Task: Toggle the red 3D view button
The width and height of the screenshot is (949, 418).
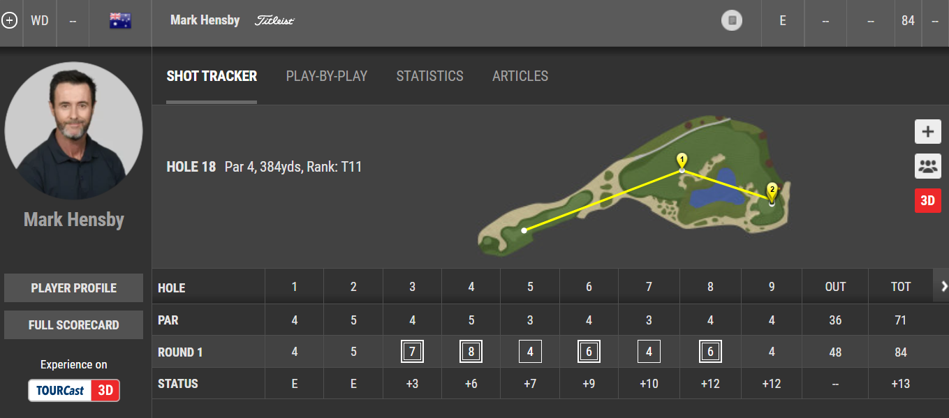Action: 927,201
